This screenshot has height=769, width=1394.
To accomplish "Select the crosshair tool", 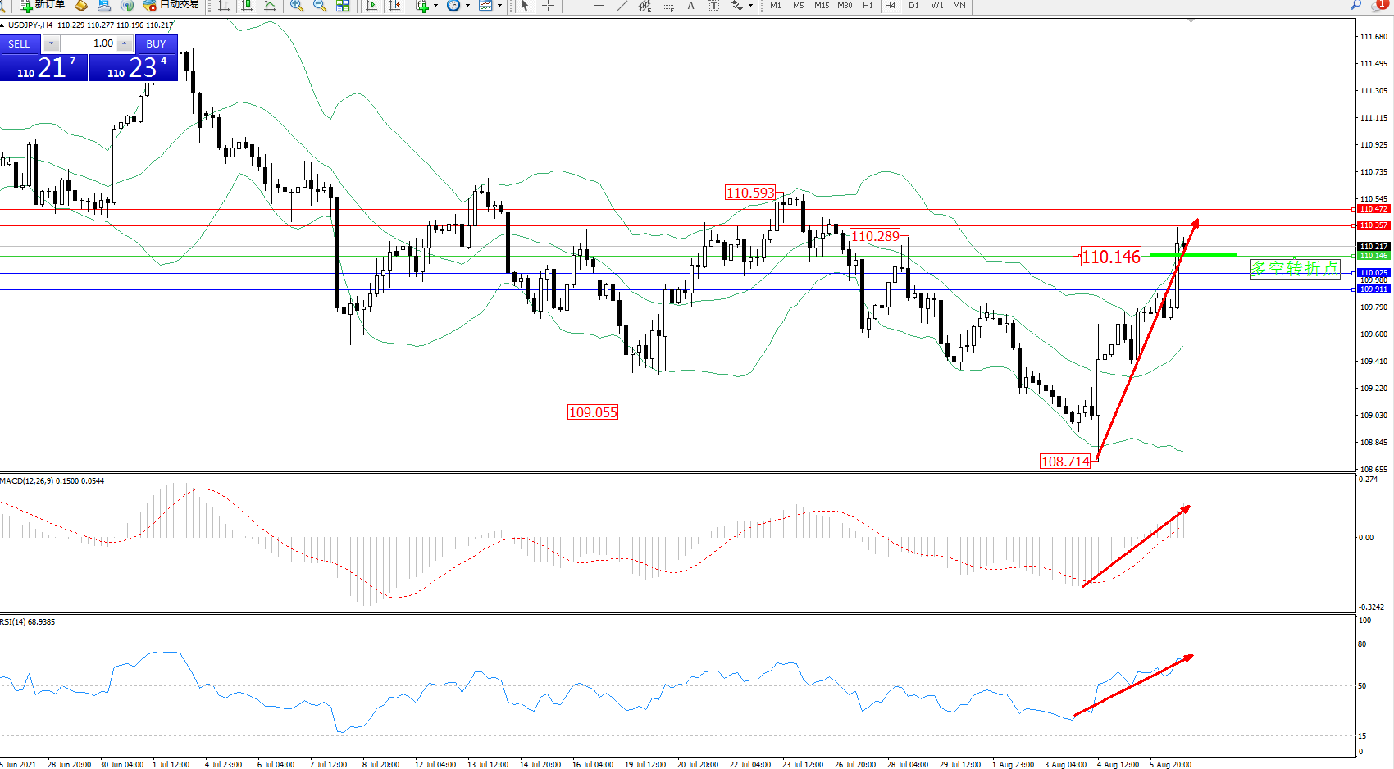I will (x=548, y=6).
